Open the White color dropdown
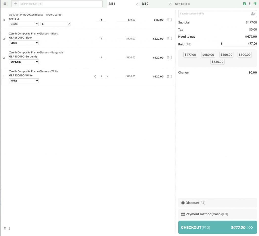The width and height of the screenshot is (259, 236). coord(24,81)
